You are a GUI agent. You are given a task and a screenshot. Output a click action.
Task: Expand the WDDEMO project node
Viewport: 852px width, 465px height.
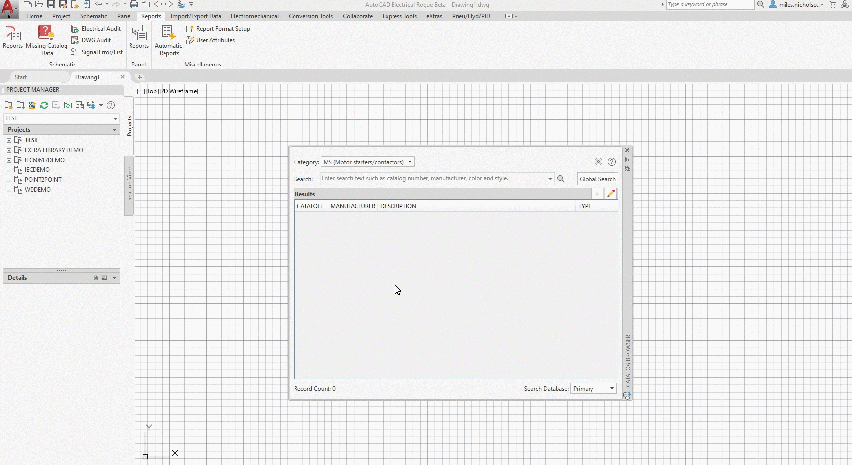pyautogui.click(x=9, y=190)
